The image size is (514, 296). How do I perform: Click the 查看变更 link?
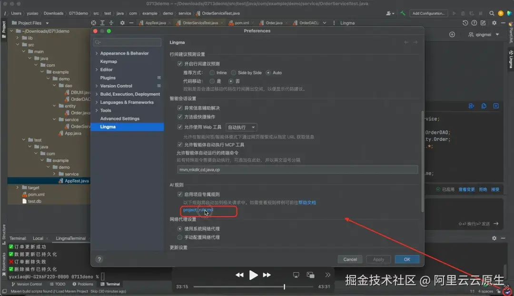click(466, 189)
